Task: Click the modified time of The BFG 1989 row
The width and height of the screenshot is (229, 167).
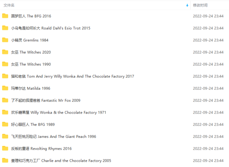Action: [x=208, y=125]
